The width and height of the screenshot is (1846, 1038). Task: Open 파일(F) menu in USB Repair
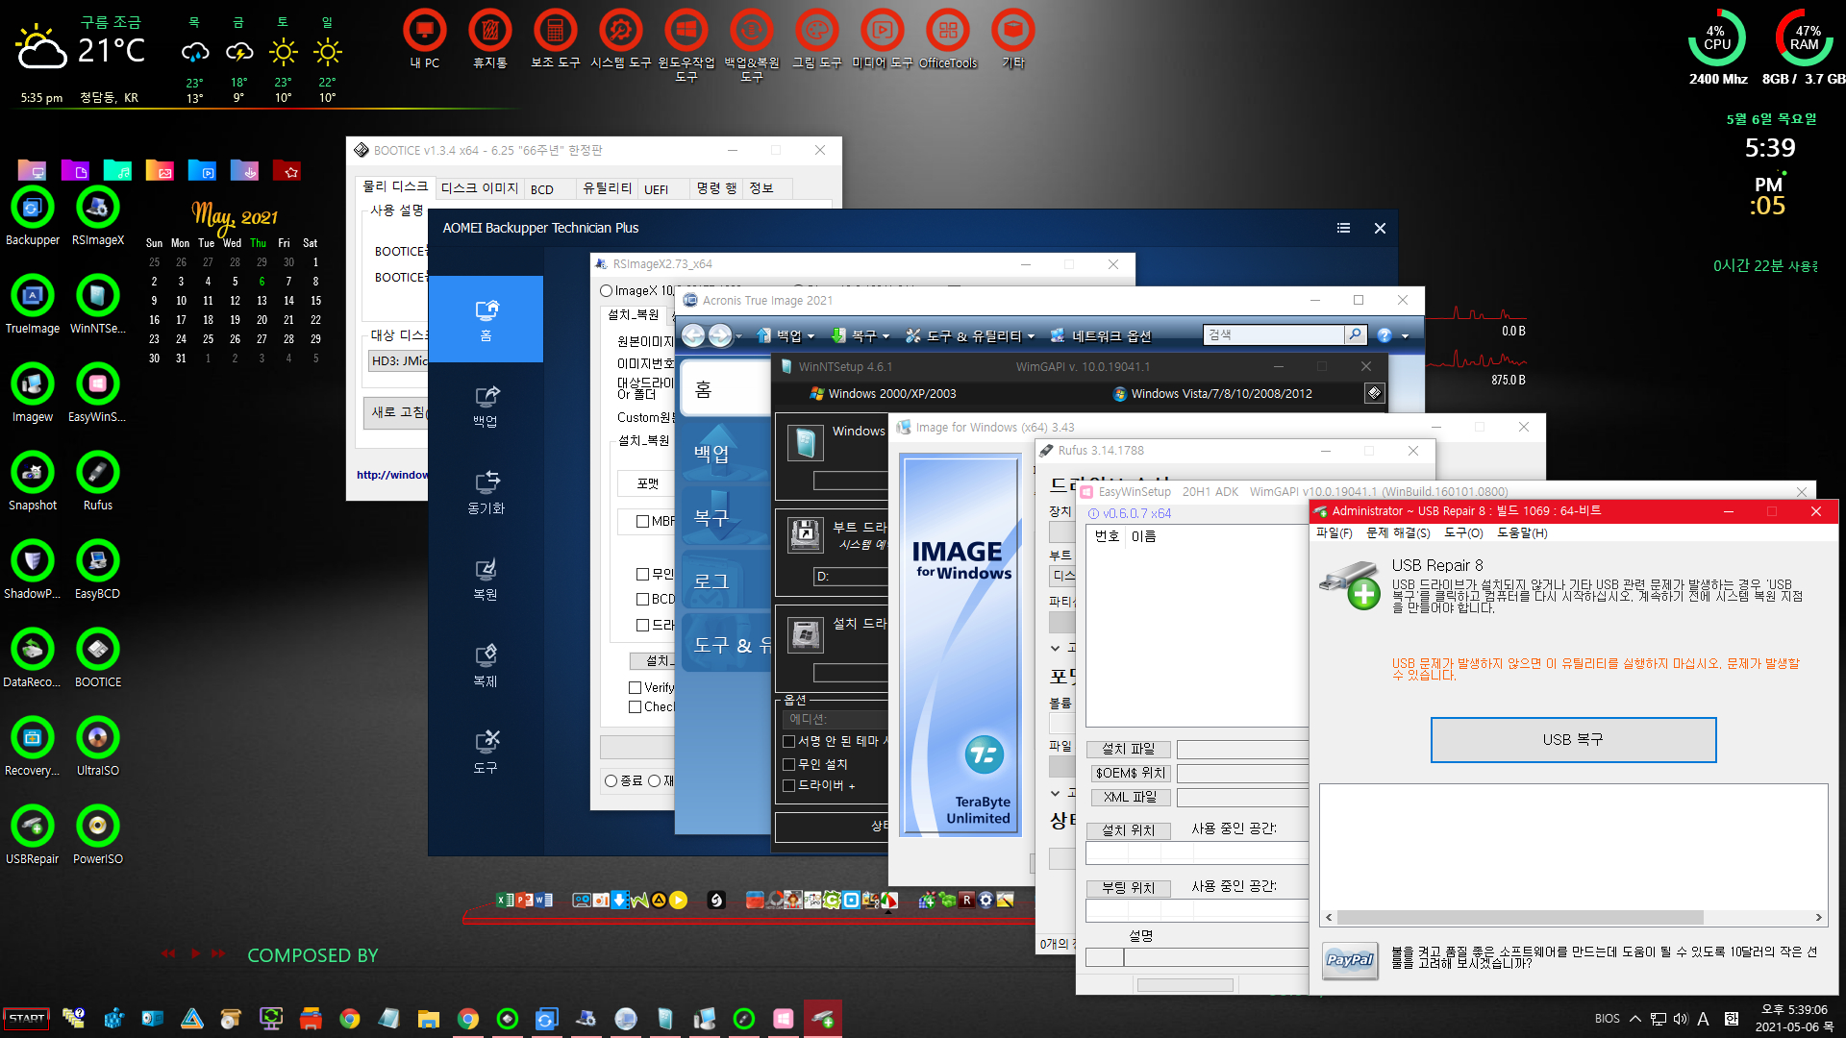pyautogui.click(x=1335, y=532)
